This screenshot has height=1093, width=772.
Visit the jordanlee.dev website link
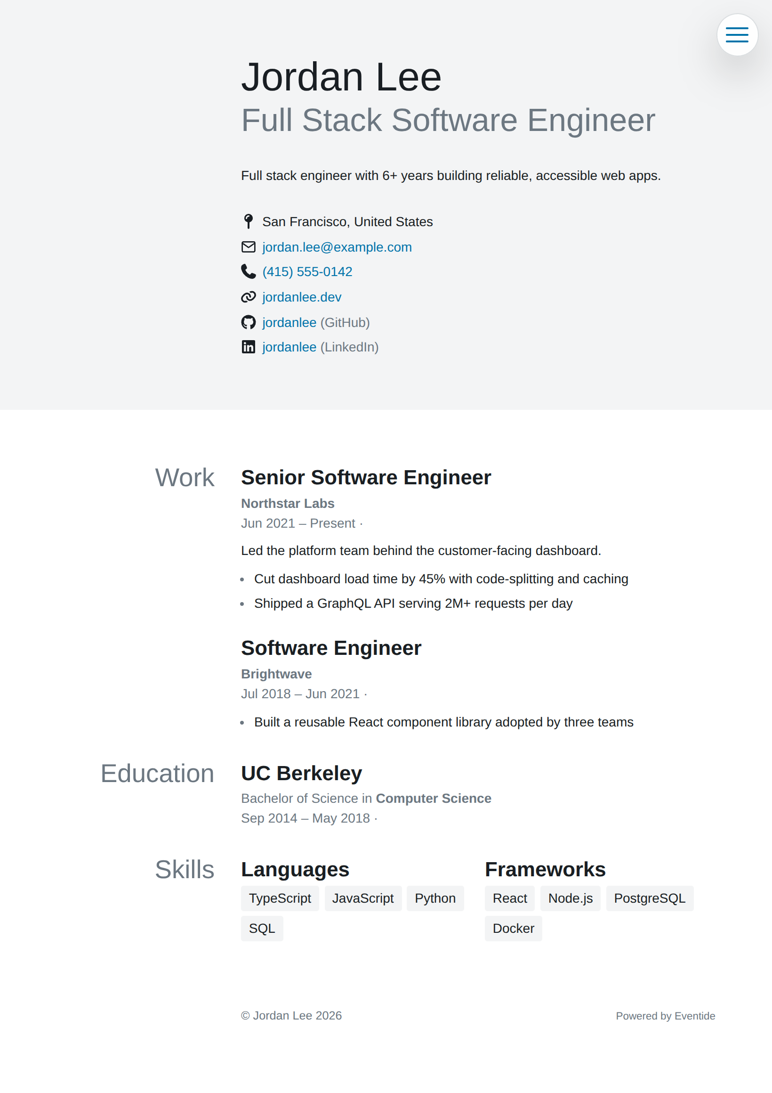(302, 297)
